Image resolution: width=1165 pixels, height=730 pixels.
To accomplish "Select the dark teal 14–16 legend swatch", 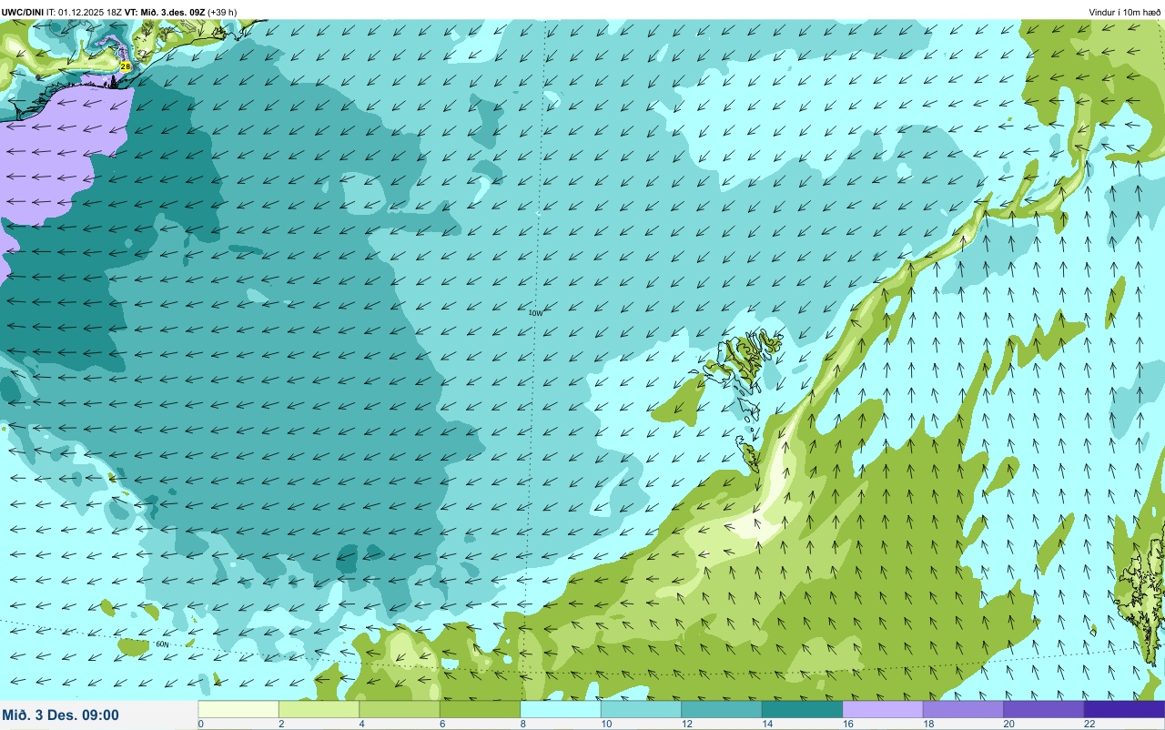I will 802,709.
